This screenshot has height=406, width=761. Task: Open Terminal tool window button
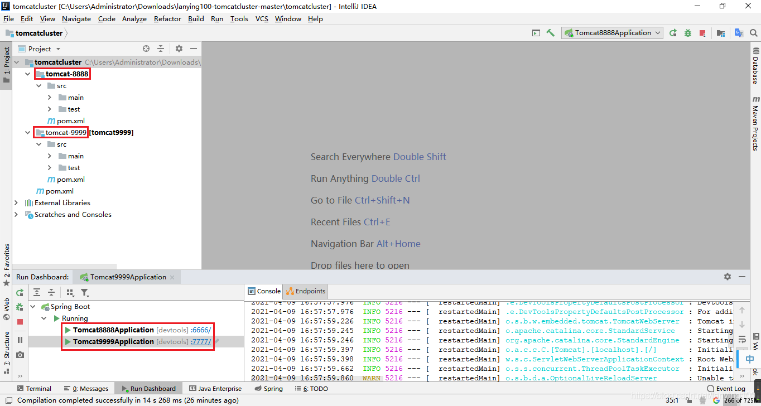(x=33, y=389)
